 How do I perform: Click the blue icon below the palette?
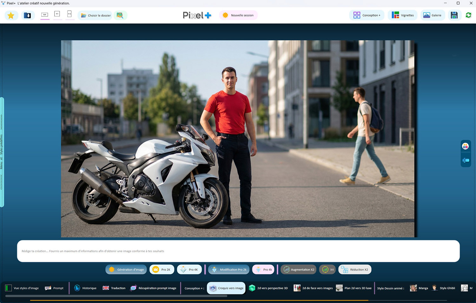pyautogui.click(x=465, y=160)
